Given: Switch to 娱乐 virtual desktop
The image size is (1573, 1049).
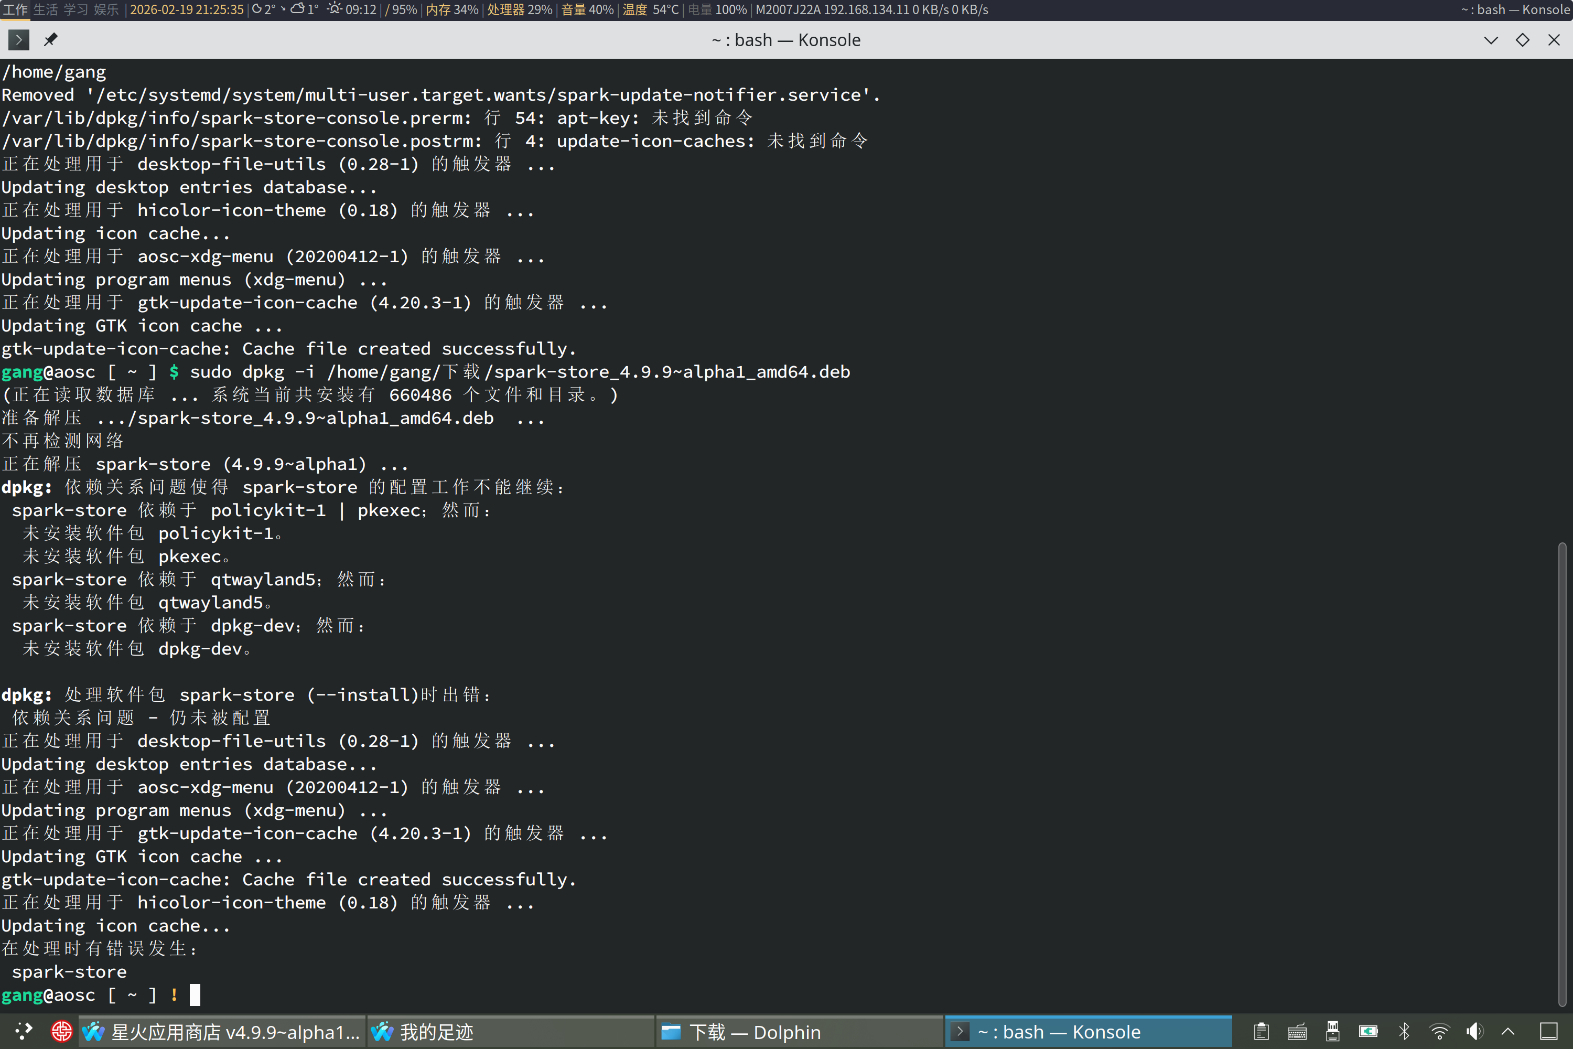Looking at the screenshot, I should point(106,9).
